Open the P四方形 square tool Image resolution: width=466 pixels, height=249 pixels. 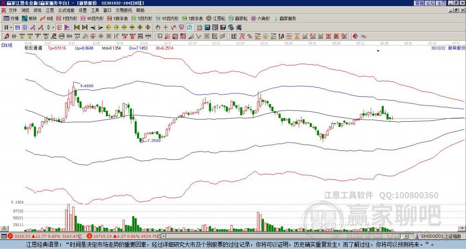(x=67, y=18)
